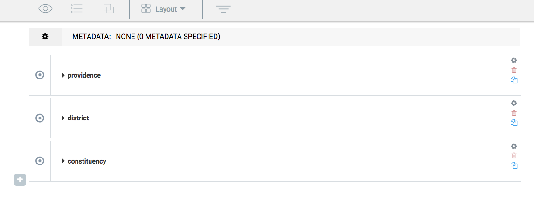
Task: Select the radio button beside district
Action: (x=40, y=118)
